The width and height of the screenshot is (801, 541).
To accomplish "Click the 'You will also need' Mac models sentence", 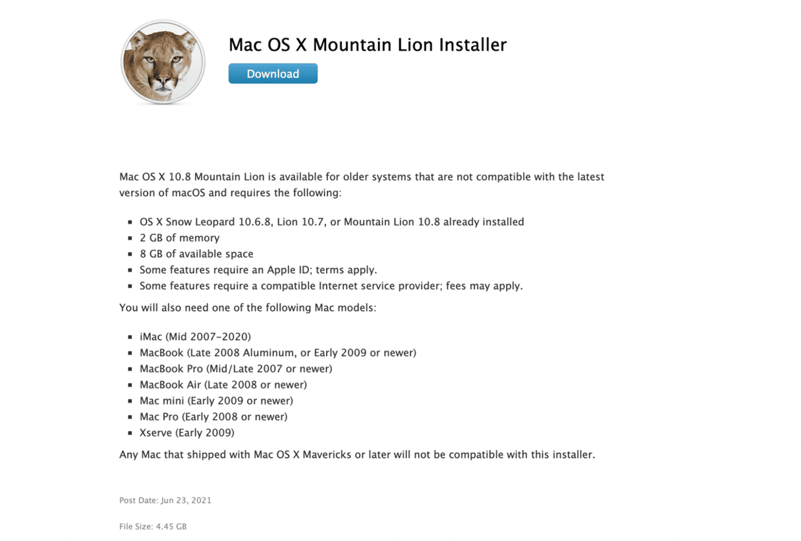I will (x=248, y=307).
